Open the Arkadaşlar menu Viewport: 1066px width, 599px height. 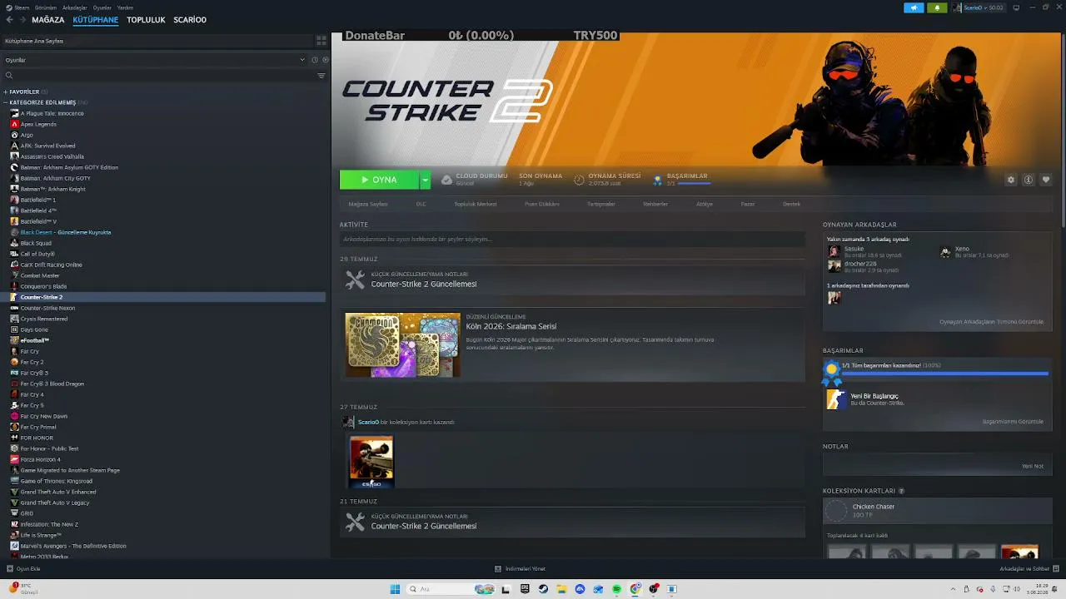[75, 7]
